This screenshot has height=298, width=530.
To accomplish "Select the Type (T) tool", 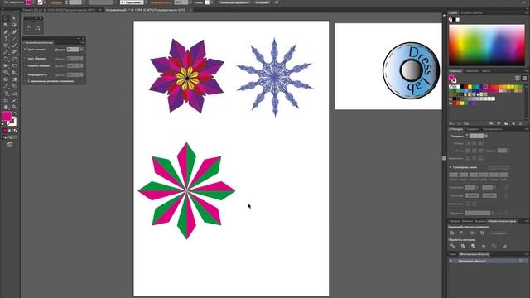I will pos(6,39).
